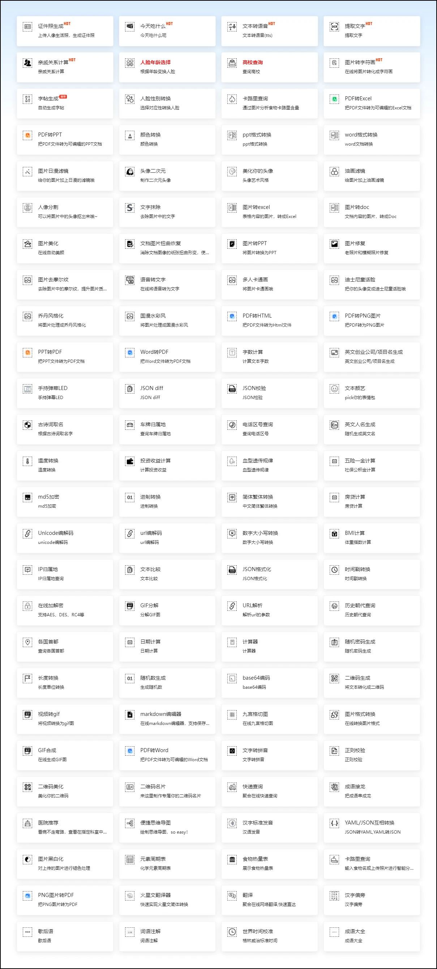Open the 成语大全 tool
Screen dimensions: 437x969
[355, 931]
